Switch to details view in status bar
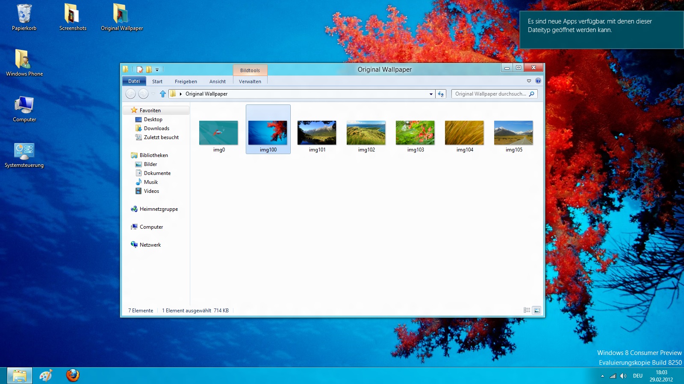The image size is (684, 384). click(x=527, y=310)
